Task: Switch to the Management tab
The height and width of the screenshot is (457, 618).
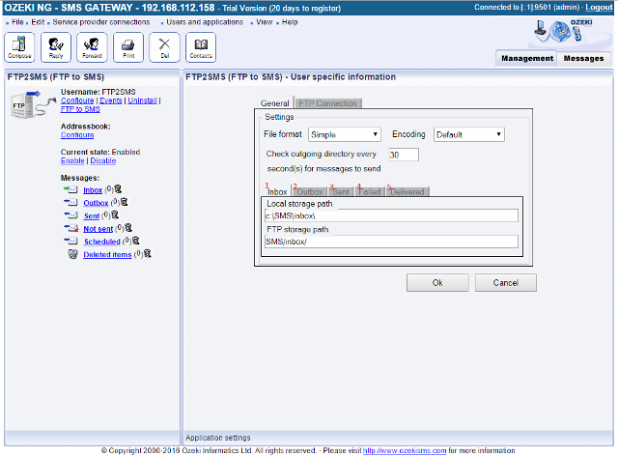Action: click(x=527, y=58)
